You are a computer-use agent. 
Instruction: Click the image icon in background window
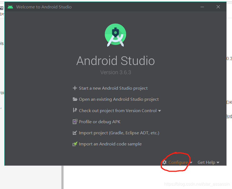pos(1,8)
